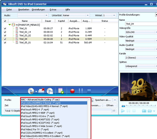The image size is (157, 139).
Task: Open snapshot folder icon under preview
Action: coord(150,111)
